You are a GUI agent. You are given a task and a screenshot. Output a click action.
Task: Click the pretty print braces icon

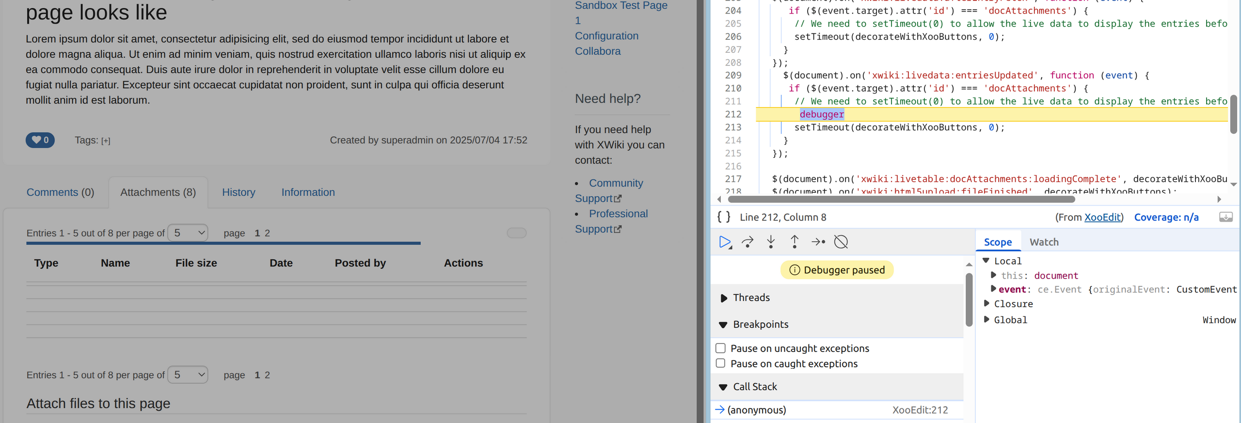coord(723,217)
